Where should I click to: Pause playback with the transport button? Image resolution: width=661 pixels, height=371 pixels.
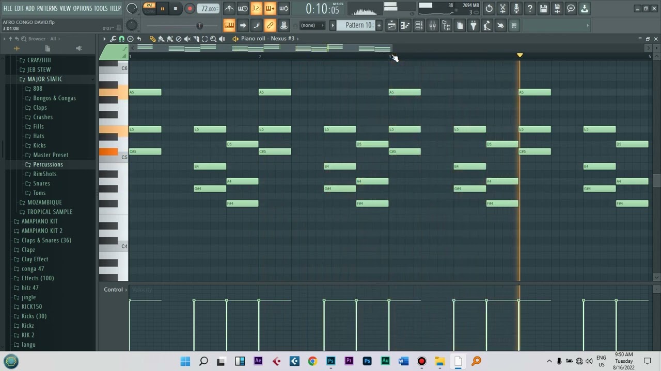point(163,9)
